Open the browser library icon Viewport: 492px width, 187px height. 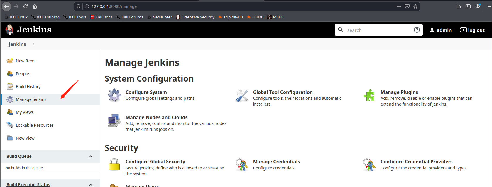(459, 6)
